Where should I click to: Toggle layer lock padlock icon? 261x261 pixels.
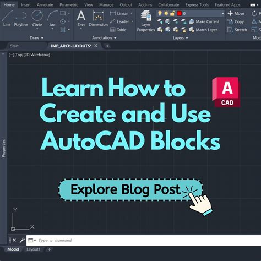pos(172,13)
